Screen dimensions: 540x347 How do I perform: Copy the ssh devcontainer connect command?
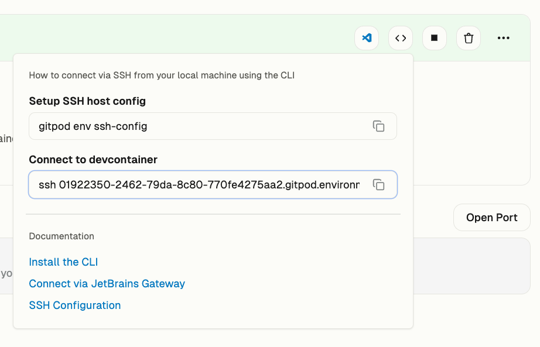tap(378, 185)
